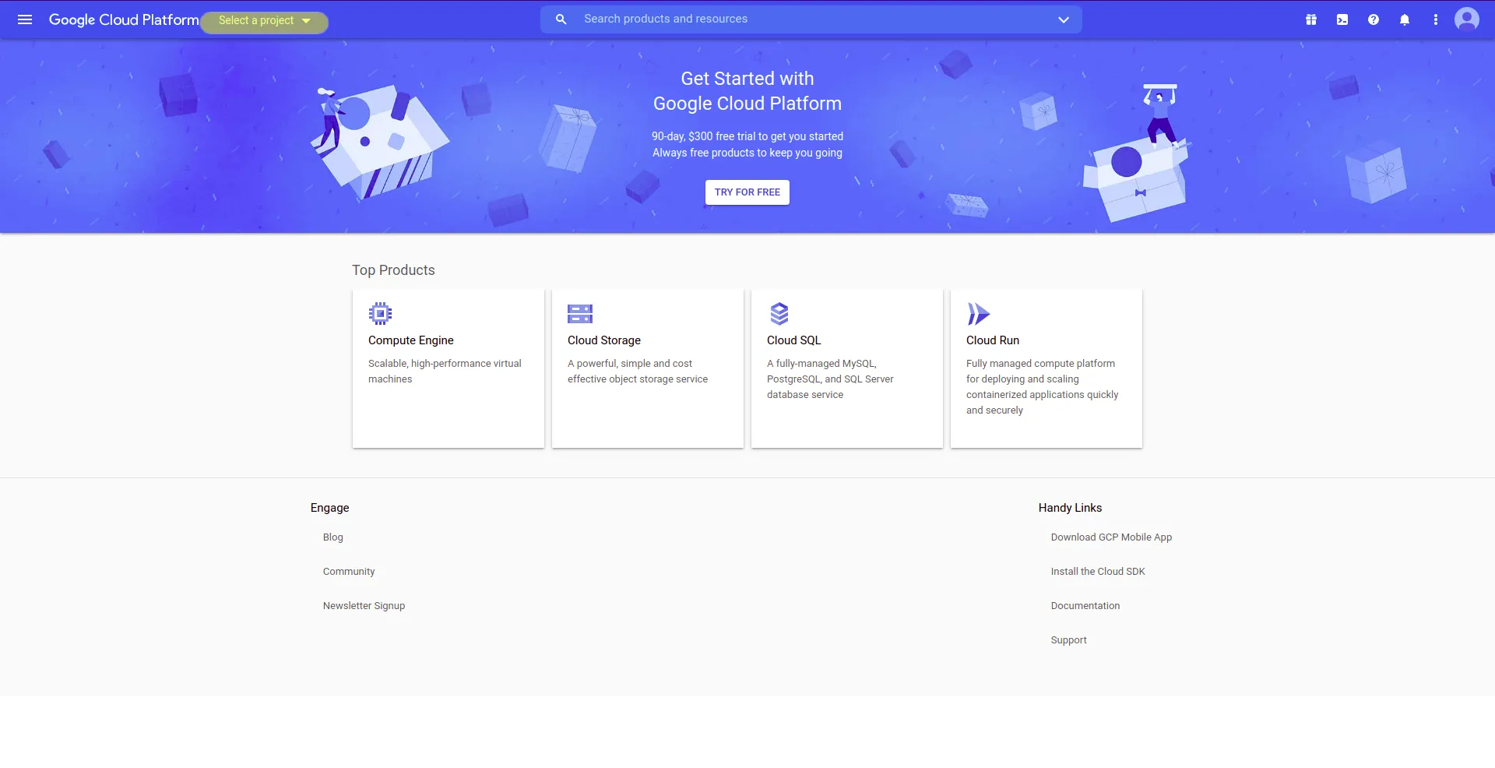Click the Cloud SQL description text
The image size is (1495, 768).
(x=830, y=379)
